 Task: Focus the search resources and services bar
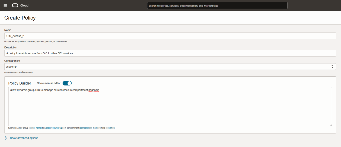[217, 6]
